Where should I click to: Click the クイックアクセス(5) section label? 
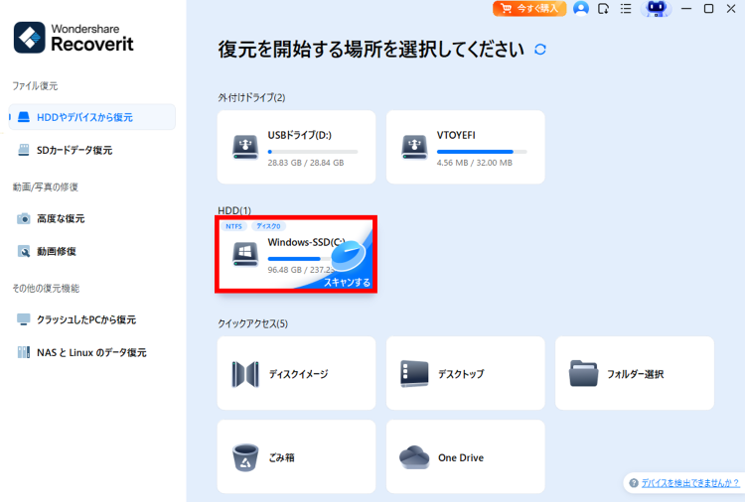pyautogui.click(x=252, y=324)
